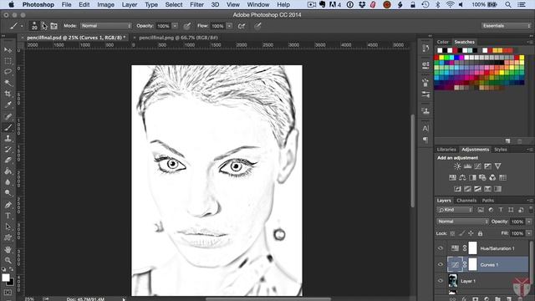This screenshot has height=301, width=535.
Task: Enable airbrush-style build-up
Action: coord(242,26)
